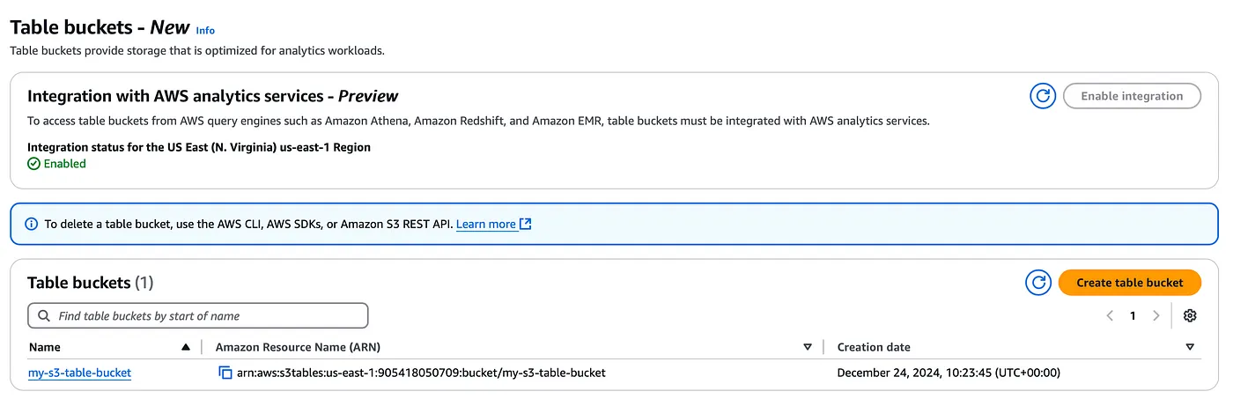
Task: Open Info link beside Table buckets heading
Action: [205, 30]
